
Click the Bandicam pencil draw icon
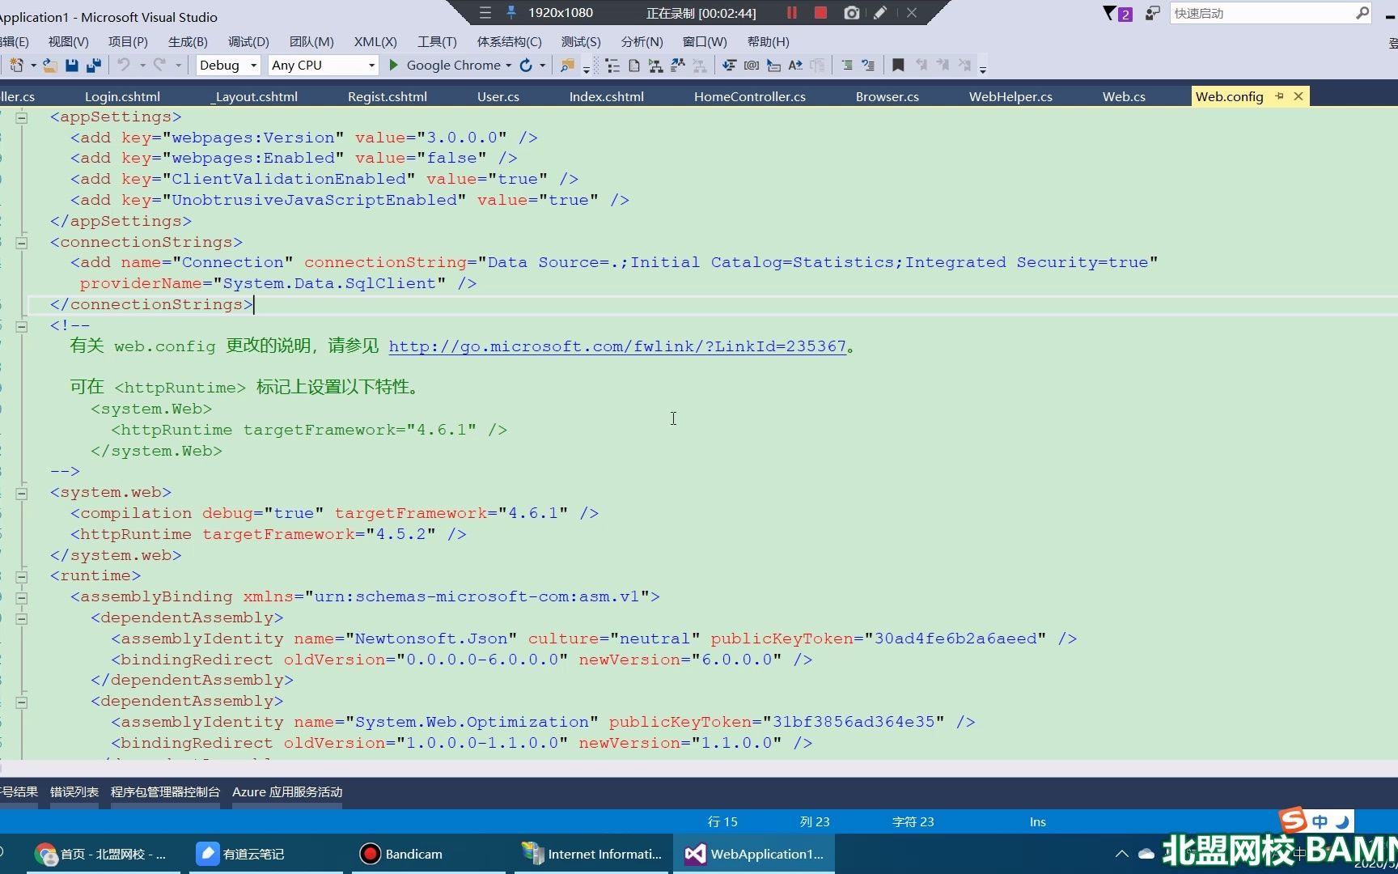[880, 13]
